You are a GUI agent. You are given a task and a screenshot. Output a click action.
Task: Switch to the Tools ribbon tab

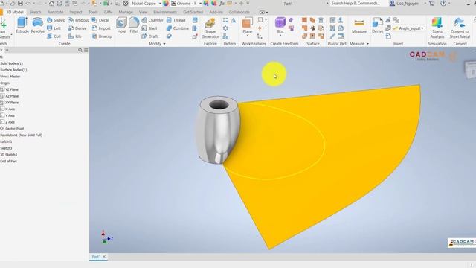coord(93,12)
